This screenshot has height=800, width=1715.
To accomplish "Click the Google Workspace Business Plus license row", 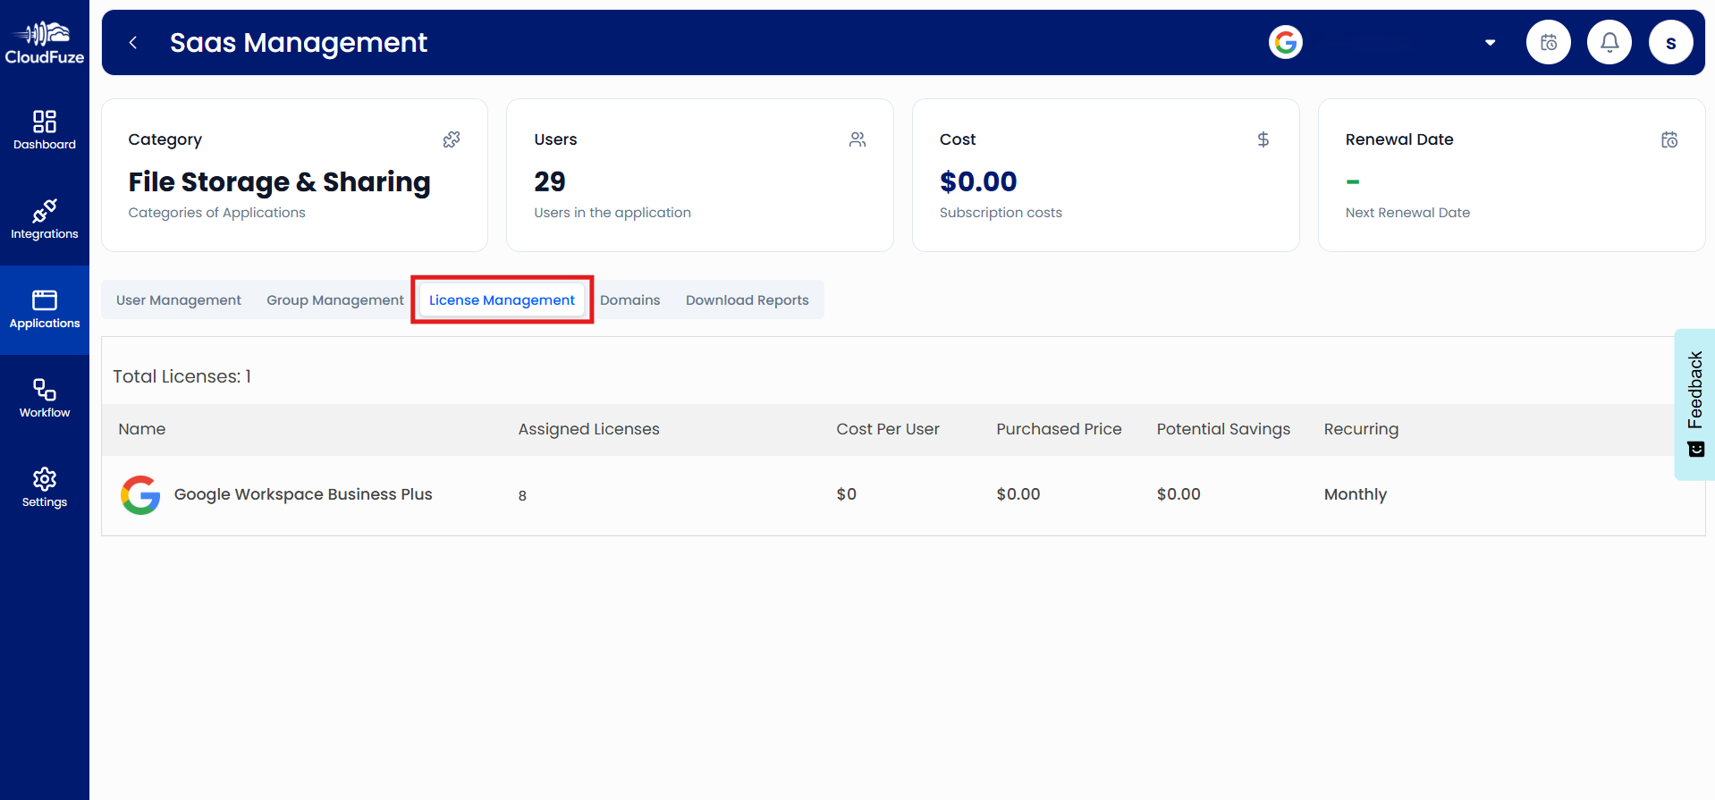I will (303, 494).
